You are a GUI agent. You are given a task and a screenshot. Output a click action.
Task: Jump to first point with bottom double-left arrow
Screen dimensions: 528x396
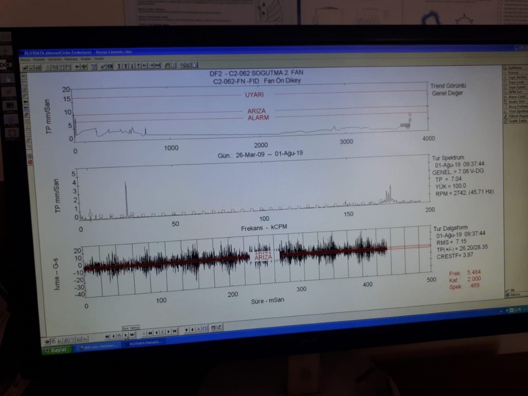pos(107,336)
